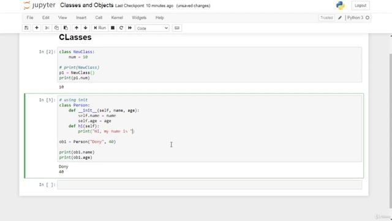Click the pencil edit-mode icon
Image resolution: width=392 pixels, height=221 pixels.
(340, 18)
